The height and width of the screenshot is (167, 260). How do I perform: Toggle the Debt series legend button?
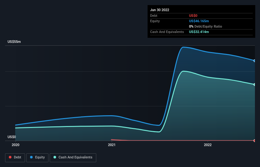click(x=15, y=157)
